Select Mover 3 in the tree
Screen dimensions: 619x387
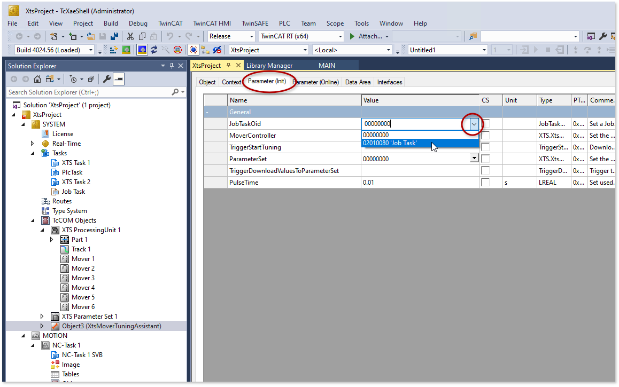click(83, 278)
